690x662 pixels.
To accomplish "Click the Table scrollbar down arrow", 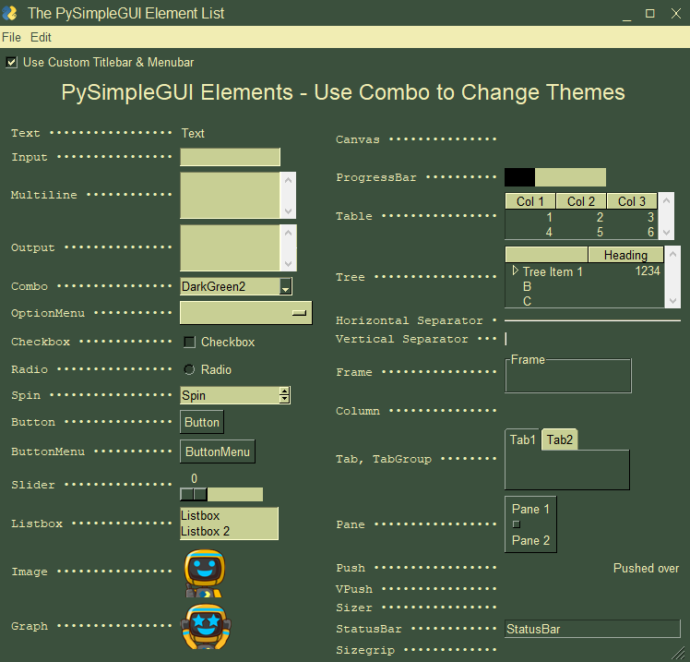I will click(666, 232).
